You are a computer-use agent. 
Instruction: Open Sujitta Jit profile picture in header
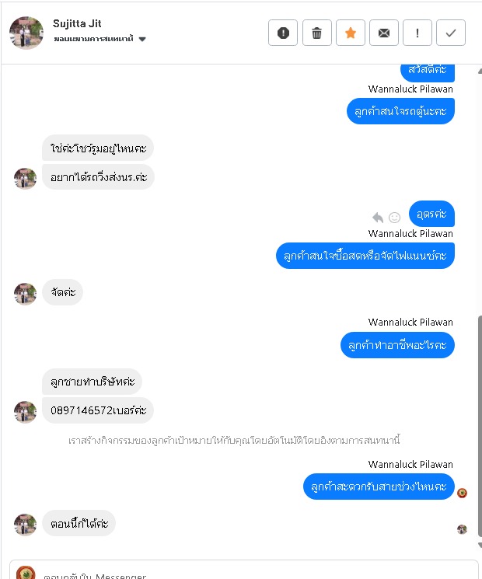(26, 33)
